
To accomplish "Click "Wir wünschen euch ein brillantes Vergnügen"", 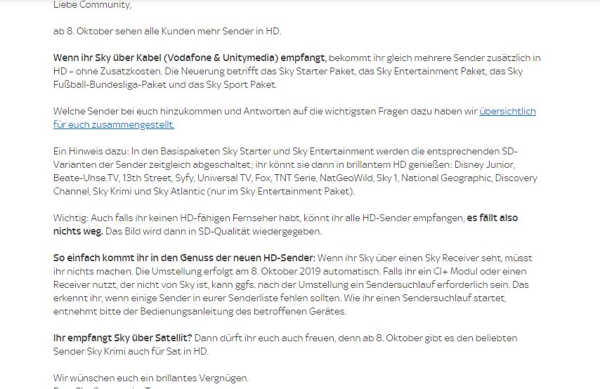I will click(150, 378).
